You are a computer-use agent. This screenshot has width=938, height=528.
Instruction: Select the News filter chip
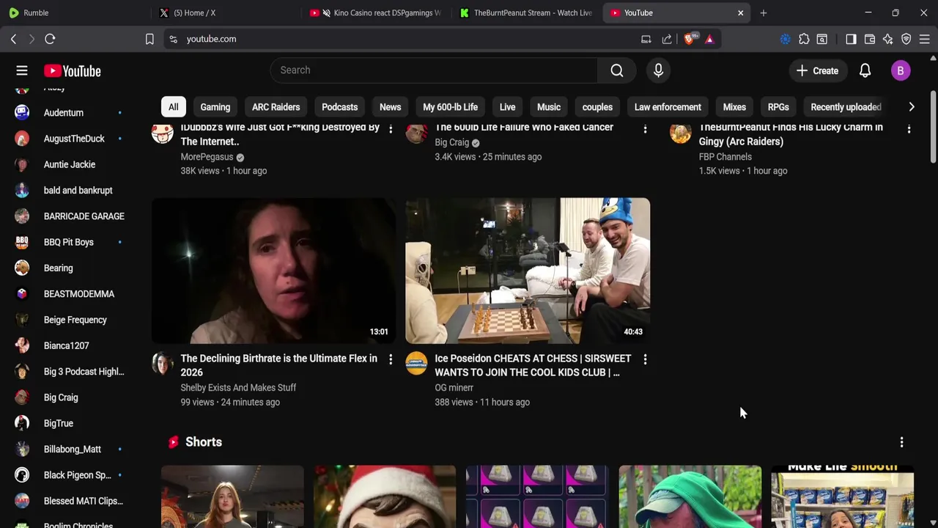[x=390, y=107]
